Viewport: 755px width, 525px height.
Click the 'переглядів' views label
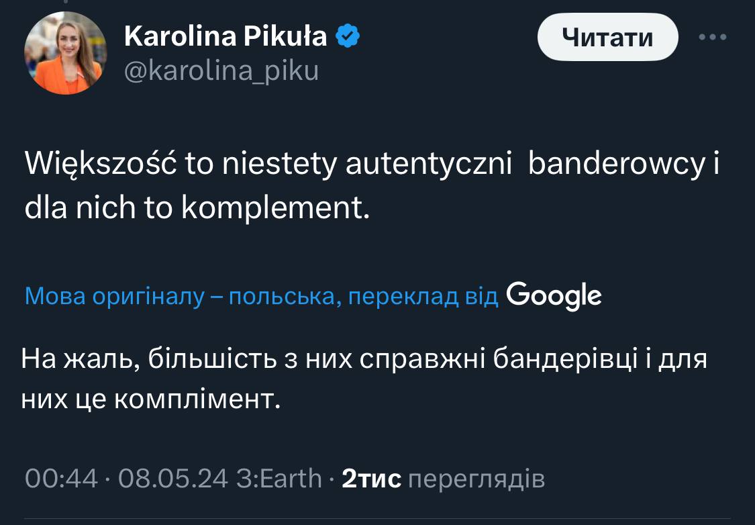point(476,479)
